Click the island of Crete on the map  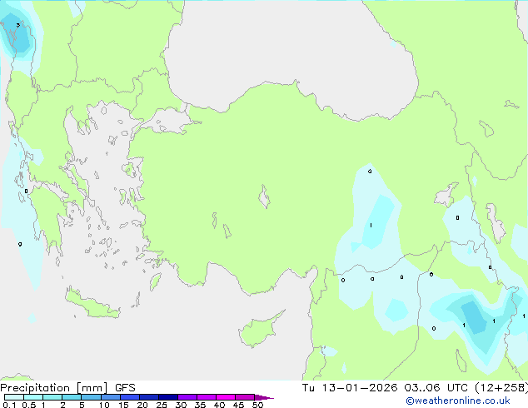click(x=92, y=304)
